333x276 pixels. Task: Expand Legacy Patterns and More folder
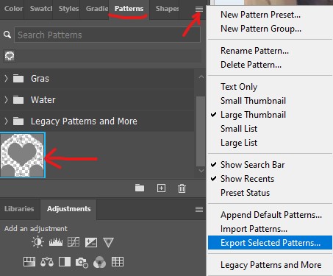tap(6, 121)
